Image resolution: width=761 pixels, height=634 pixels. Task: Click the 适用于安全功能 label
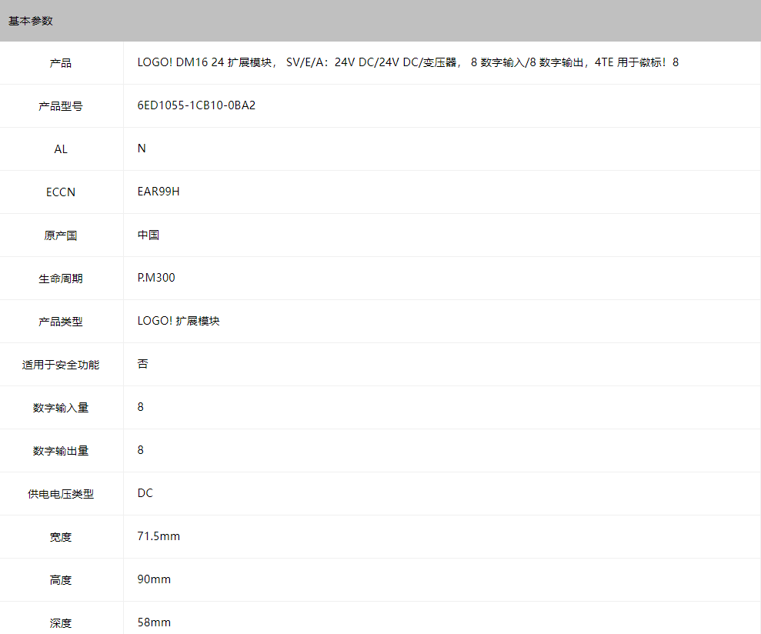click(x=61, y=365)
